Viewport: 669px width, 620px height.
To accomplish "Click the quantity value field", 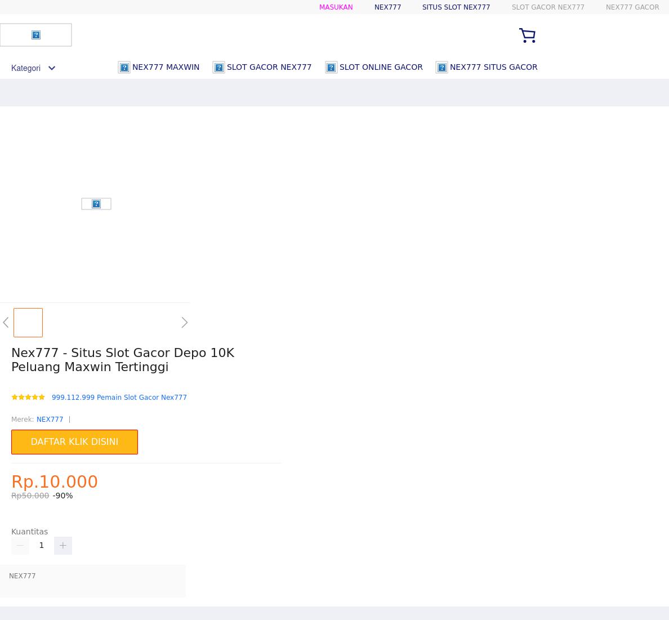I will pos(42,546).
